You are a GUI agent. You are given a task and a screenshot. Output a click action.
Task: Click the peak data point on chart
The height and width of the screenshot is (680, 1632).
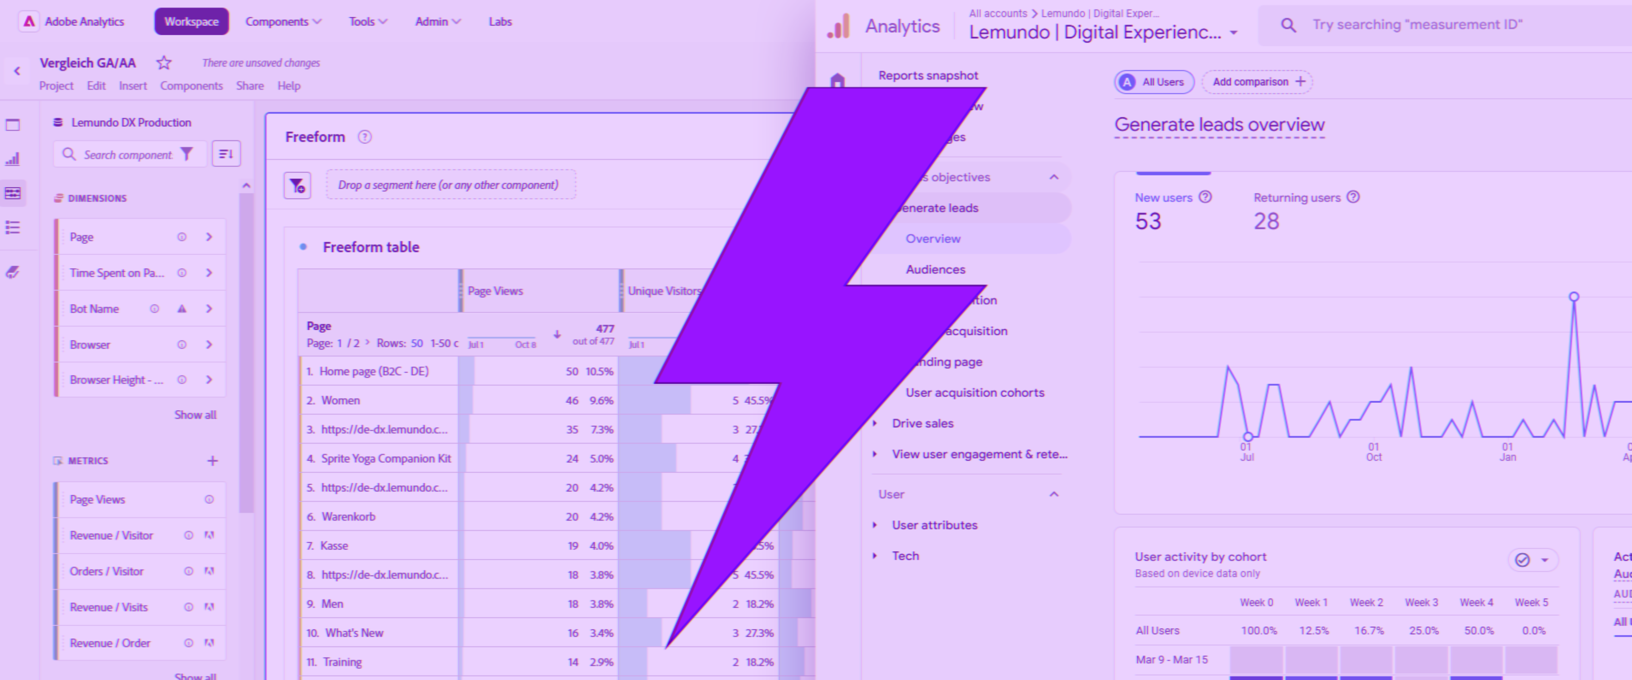[1574, 297]
